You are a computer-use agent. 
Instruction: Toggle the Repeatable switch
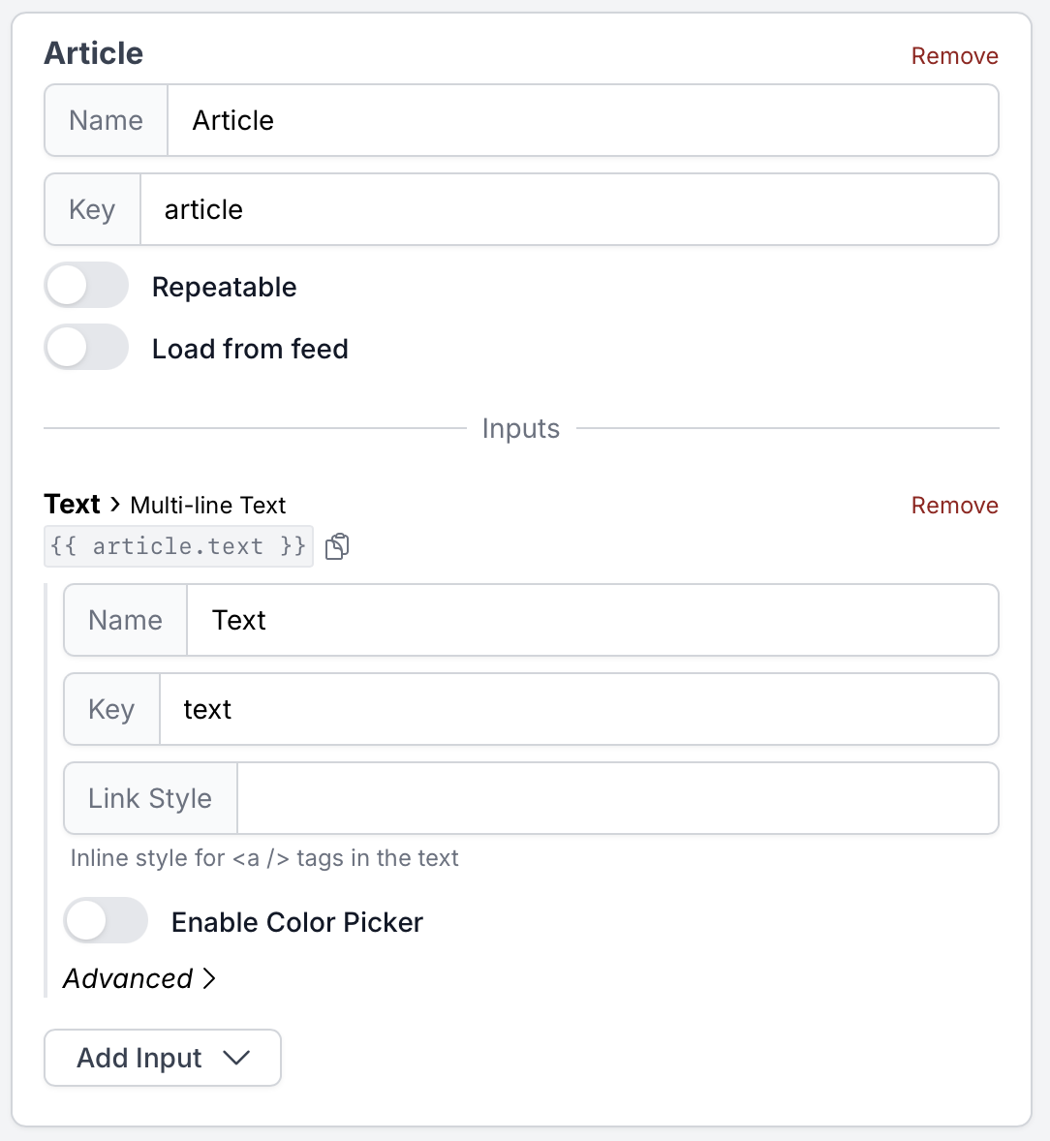(x=86, y=286)
